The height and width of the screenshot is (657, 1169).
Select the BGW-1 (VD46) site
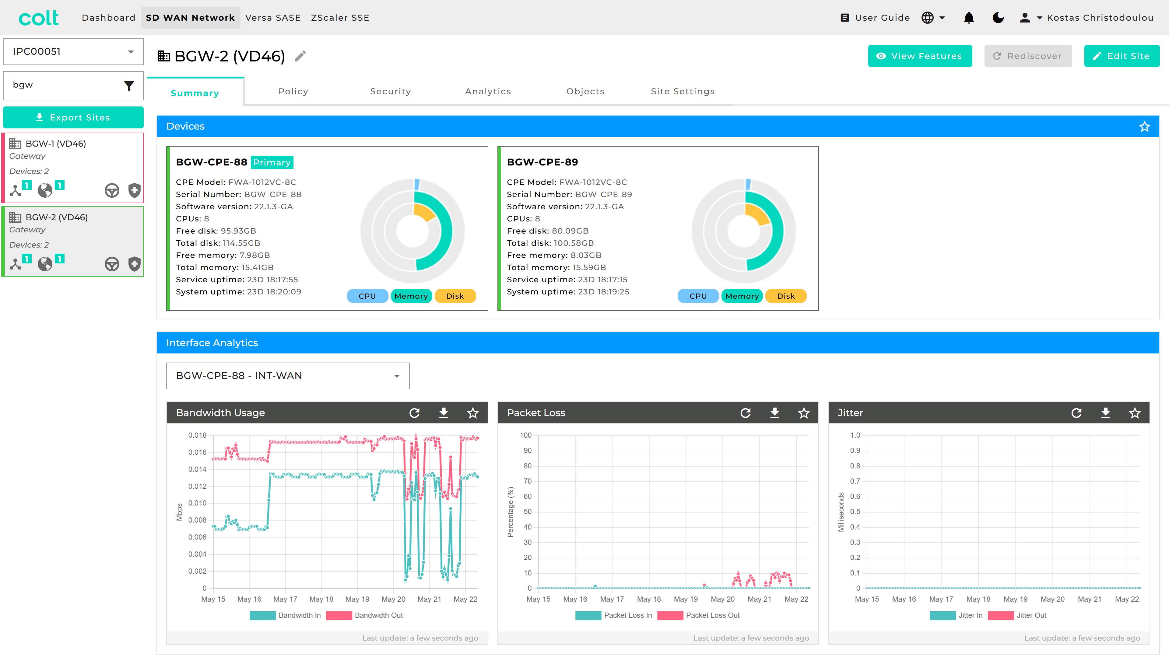(73, 167)
